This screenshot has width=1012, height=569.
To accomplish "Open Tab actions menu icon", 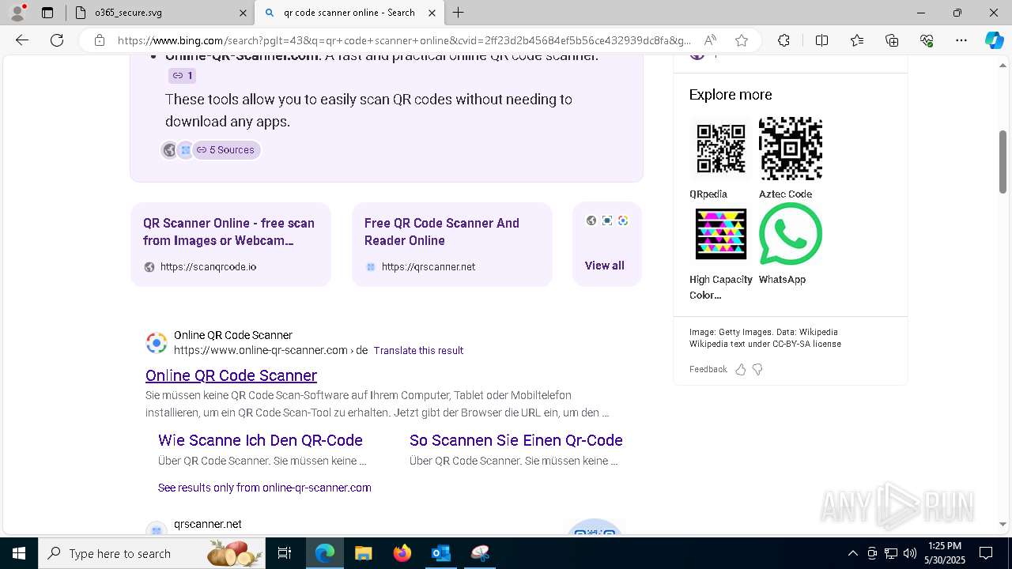I will point(47,13).
